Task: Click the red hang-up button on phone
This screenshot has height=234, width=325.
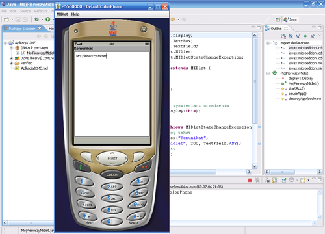Action: pyautogui.click(x=144, y=166)
